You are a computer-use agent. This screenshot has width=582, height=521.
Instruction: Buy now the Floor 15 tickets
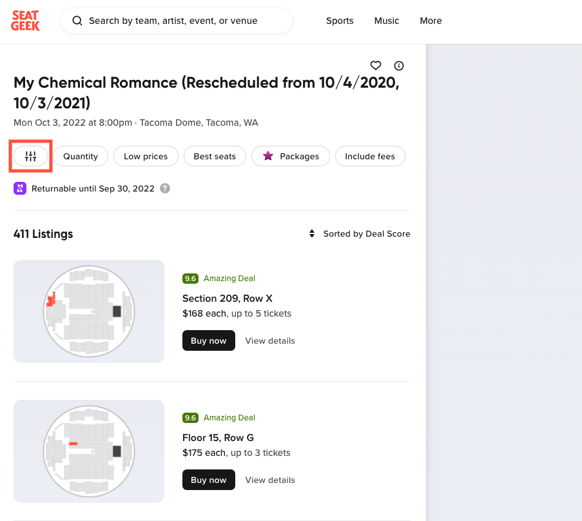click(x=209, y=480)
